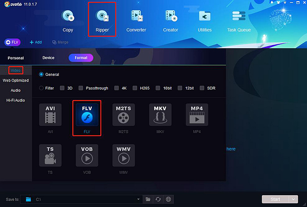
Task: Click the 'here' link
Action: [231, 149]
